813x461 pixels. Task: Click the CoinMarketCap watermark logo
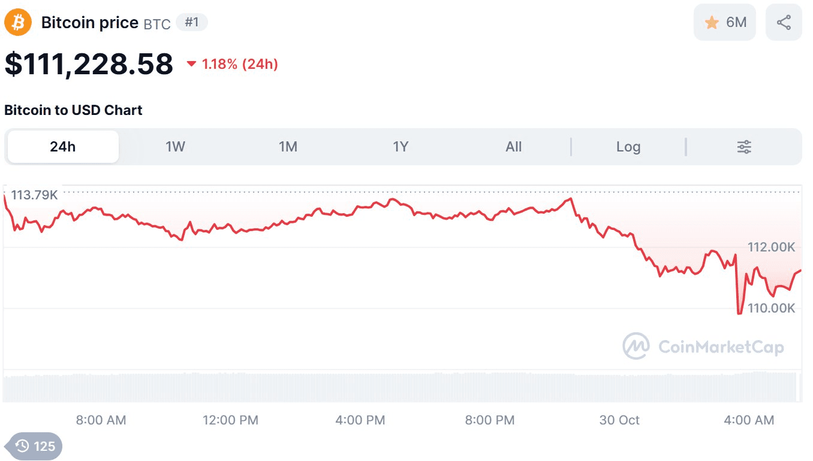click(x=636, y=346)
